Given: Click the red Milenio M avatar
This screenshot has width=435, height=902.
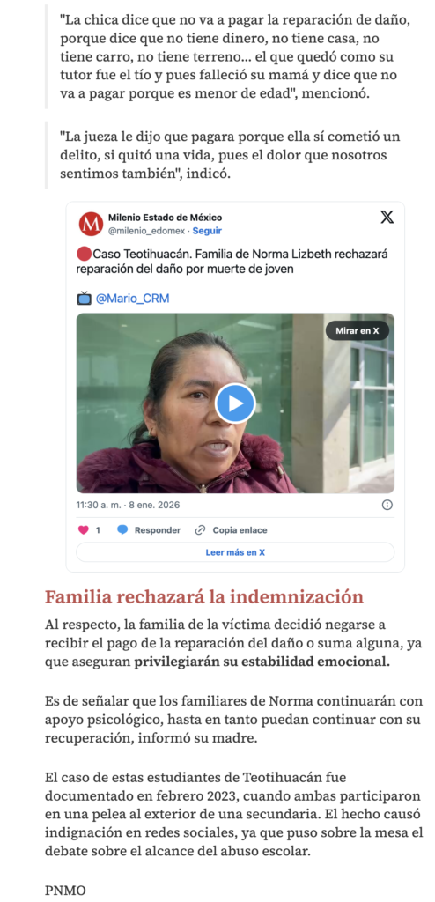Looking at the screenshot, I should [91, 224].
